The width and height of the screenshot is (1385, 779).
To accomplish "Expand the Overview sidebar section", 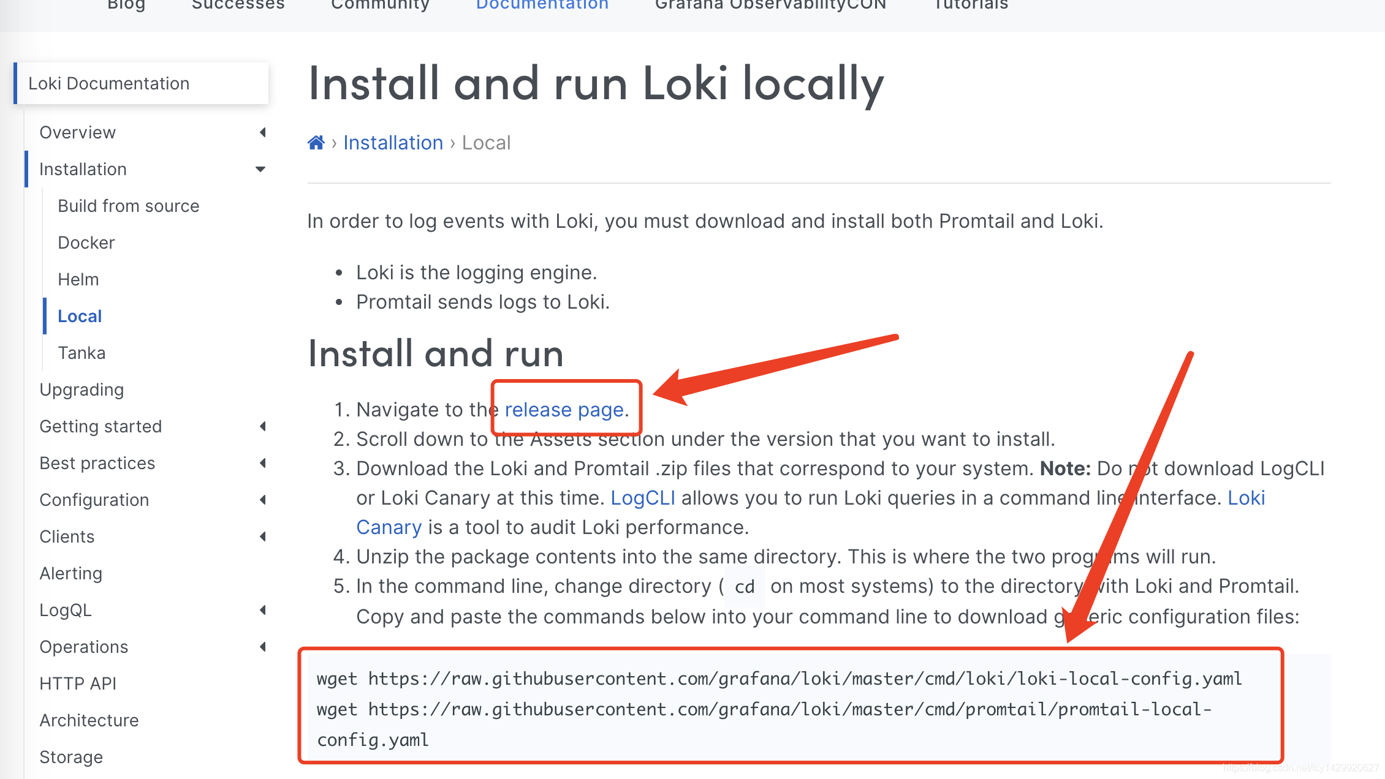I will pyautogui.click(x=263, y=132).
